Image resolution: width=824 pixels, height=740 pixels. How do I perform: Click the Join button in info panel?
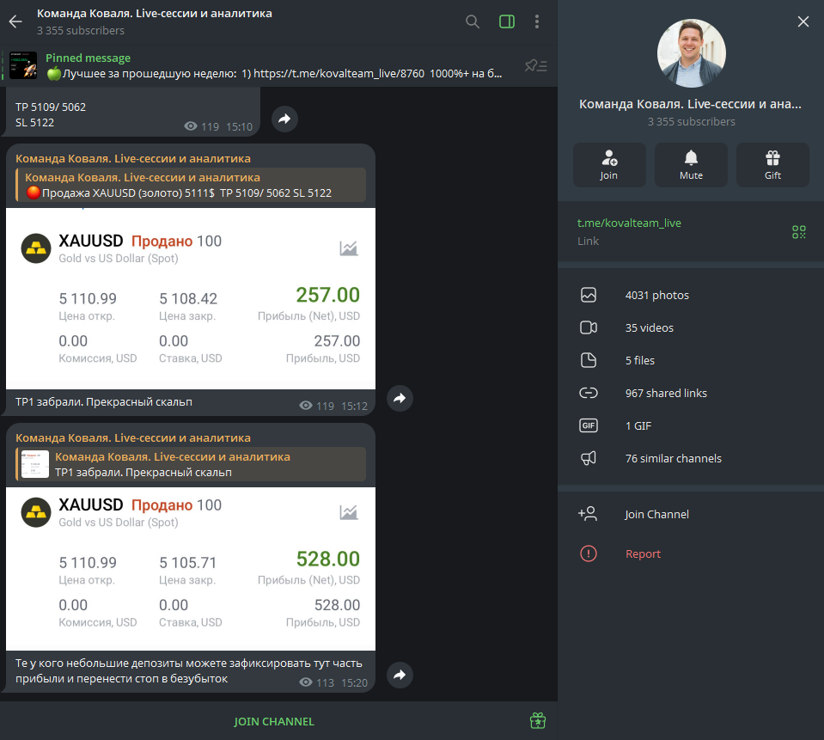pos(609,165)
